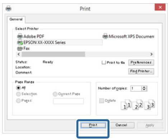The width and height of the screenshot is (168, 140).
Task: Select the Current Page radio button
Action: click(x=55, y=94)
